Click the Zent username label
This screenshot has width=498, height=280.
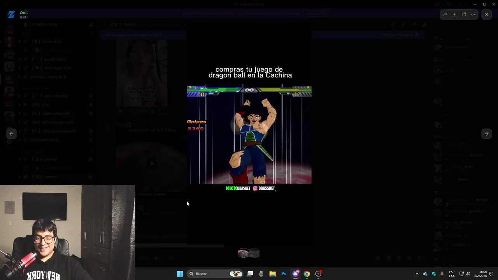point(24,12)
